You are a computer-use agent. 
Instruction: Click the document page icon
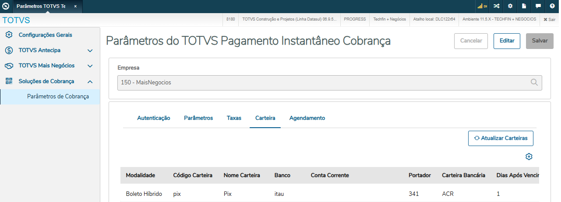pos(524,7)
